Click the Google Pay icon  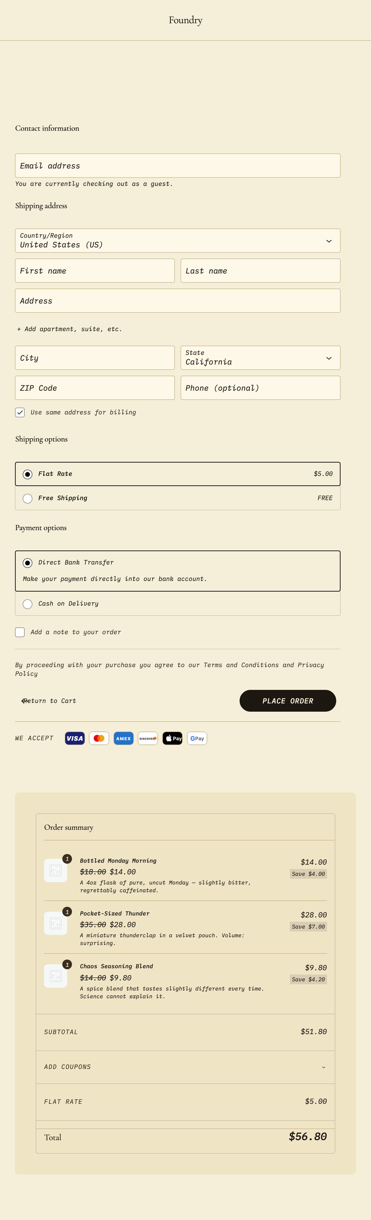[197, 738]
